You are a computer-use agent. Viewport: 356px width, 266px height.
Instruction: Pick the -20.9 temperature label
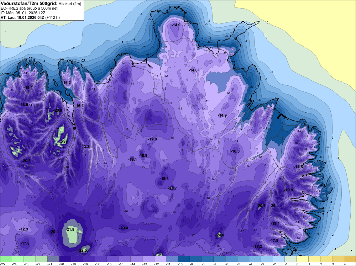[x=58, y=111]
